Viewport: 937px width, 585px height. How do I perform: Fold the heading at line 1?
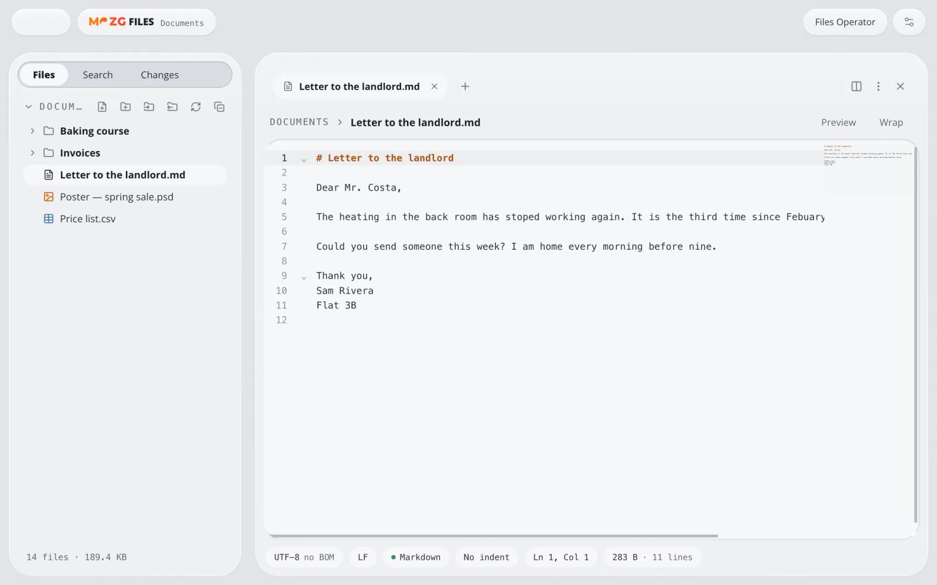coord(303,159)
